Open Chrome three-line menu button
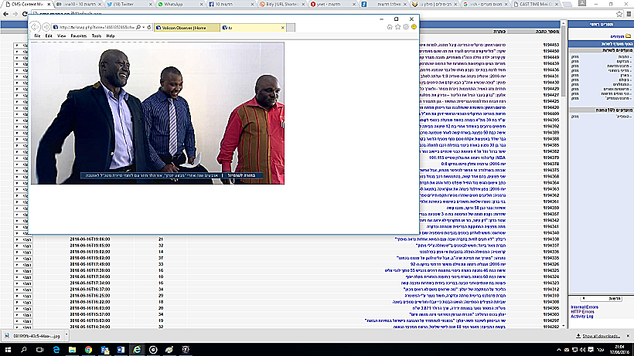The width and height of the screenshot is (634, 356). pos(627,15)
